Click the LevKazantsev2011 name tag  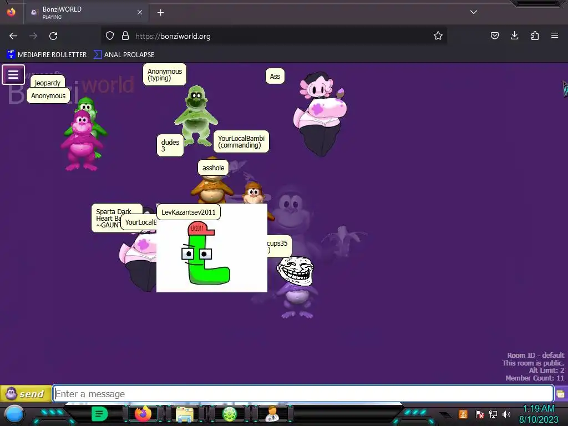tap(189, 212)
